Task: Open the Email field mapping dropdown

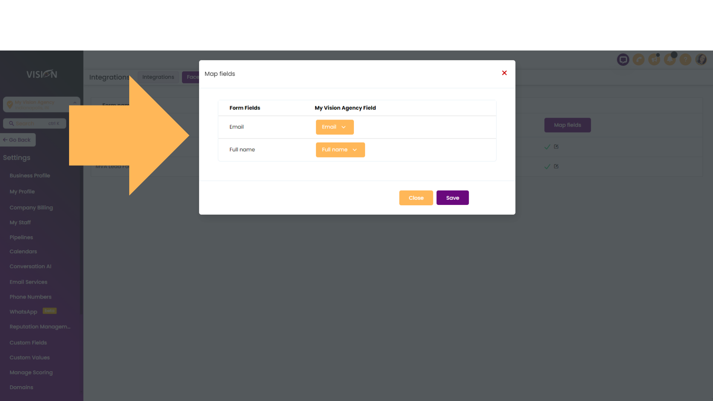Action: [x=335, y=127]
